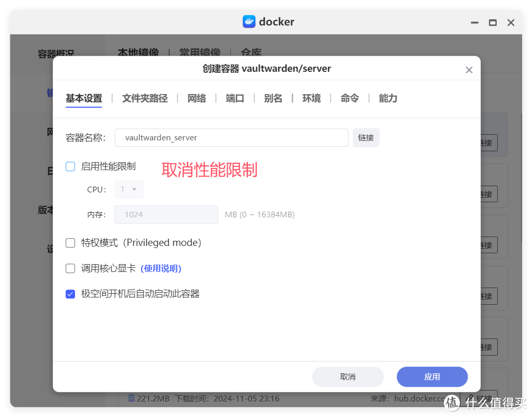This screenshot has width=532, height=417.
Task: Open the CPU count dropdown
Action: pos(129,189)
